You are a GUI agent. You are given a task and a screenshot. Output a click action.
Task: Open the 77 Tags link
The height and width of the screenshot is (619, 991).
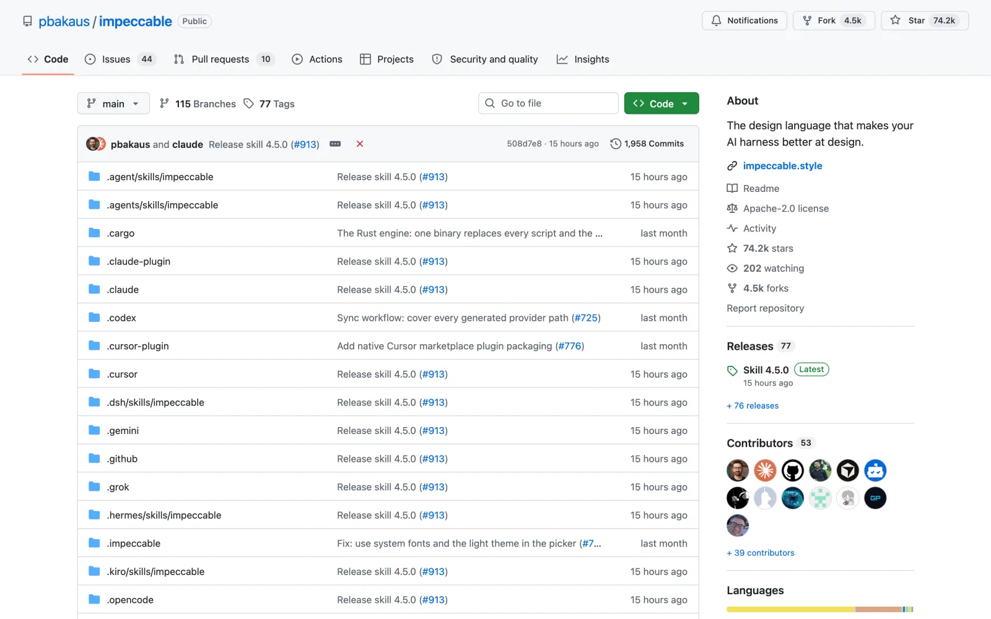pos(269,103)
